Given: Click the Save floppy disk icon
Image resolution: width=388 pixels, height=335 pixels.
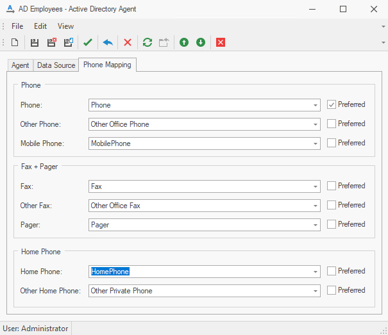Looking at the screenshot, I should [x=35, y=42].
